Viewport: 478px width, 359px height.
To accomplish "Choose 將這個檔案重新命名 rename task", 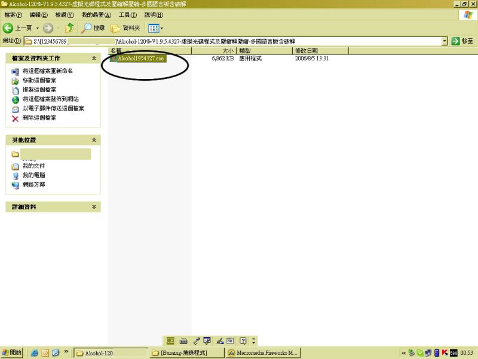I will [48, 71].
